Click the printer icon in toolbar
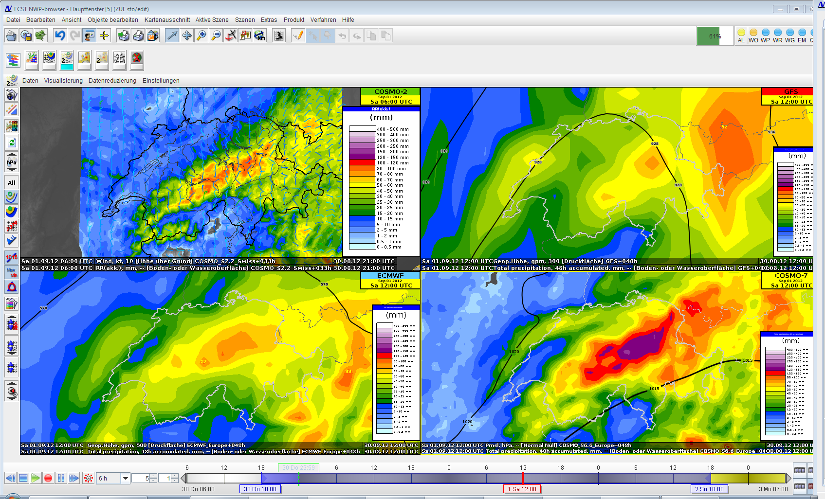825x499 pixels. 138,36
